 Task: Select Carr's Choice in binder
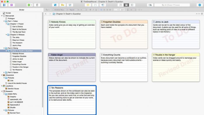coord(17,27)
